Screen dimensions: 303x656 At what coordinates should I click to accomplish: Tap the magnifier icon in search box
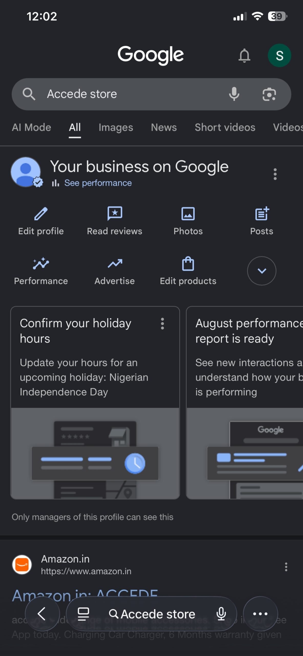[29, 94]
